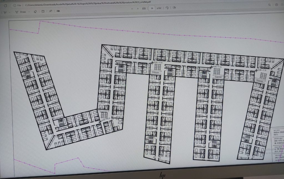Open the Draw tool dropdown arrow
Screen dimensions: 284x179
(29, 12)
